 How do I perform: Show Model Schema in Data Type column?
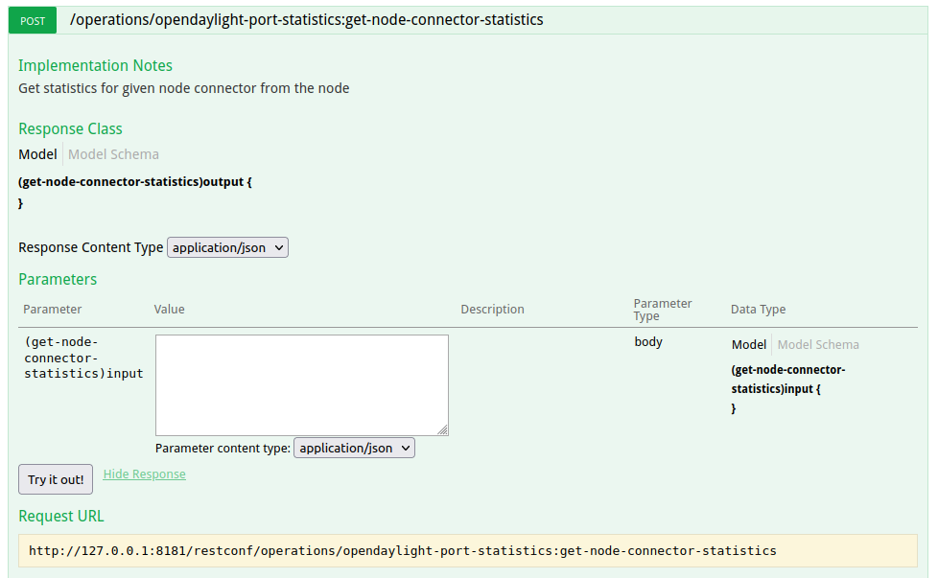tap(818, 345)
